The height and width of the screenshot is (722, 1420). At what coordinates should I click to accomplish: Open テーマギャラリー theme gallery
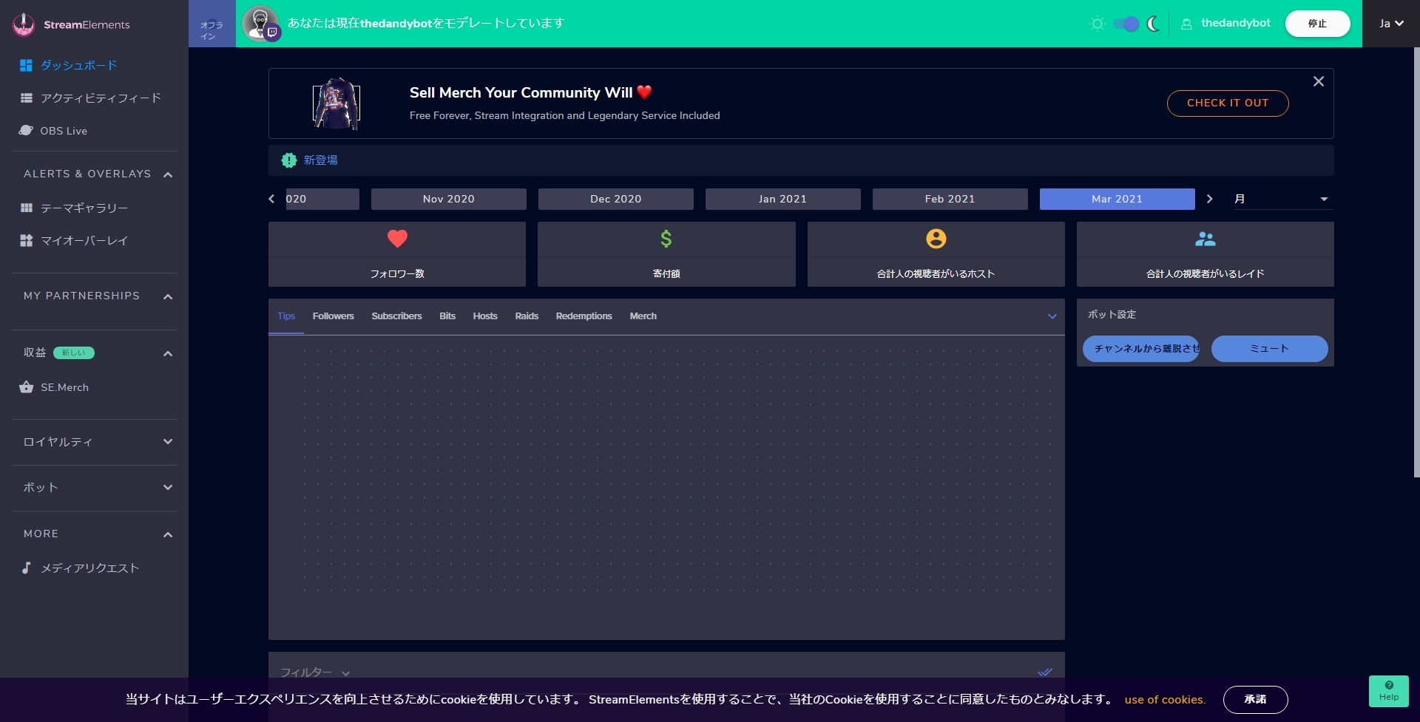84,208
